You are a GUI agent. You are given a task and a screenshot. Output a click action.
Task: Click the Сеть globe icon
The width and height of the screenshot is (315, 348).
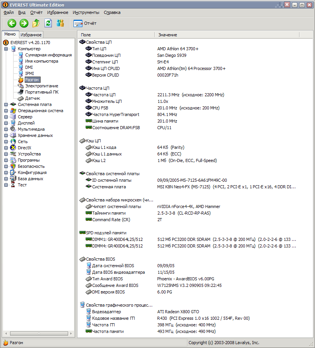[x=13, y=142]
